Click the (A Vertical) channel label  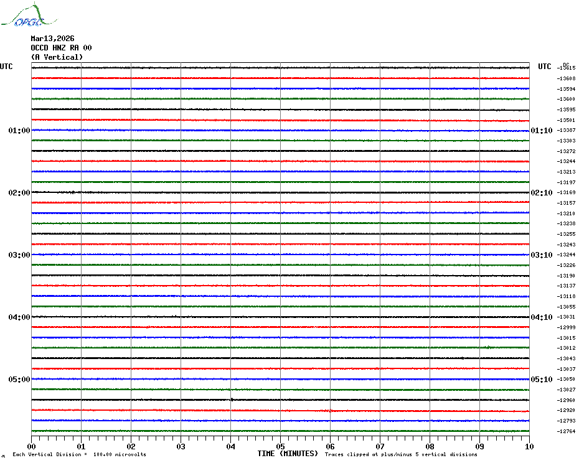pyautogui.click(x=57, y=57)
